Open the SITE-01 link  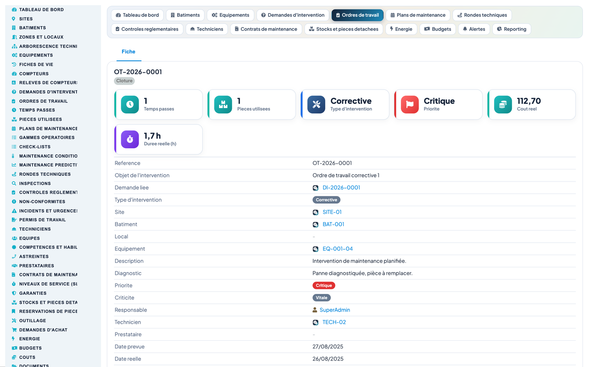[332, 212]
